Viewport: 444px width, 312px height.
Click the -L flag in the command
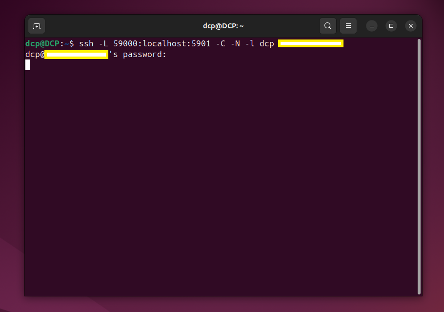point(103,44)
